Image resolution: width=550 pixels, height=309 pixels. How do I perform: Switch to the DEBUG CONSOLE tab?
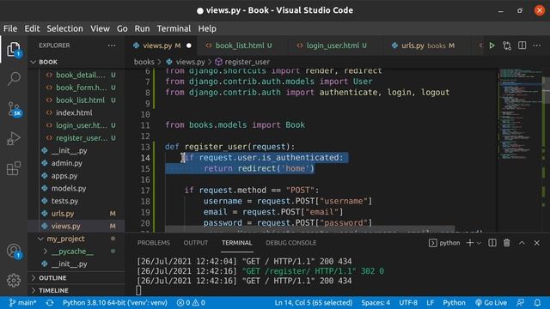[291, 243]
